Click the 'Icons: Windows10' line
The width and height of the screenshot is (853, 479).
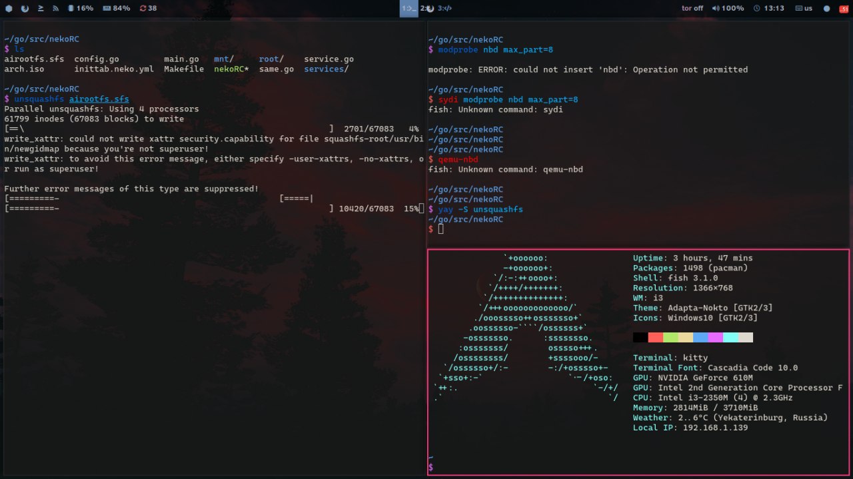pyautogui.click(x=696, y=318)
